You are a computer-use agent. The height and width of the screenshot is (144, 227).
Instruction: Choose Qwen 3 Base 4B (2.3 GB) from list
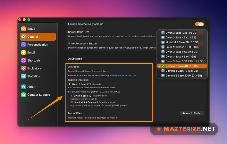pyautogui.click(x=182, y=37)
